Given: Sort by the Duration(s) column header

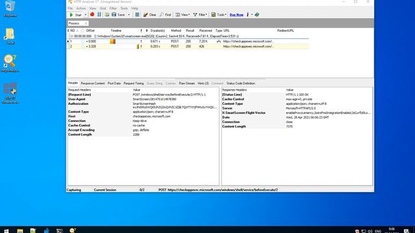Looking at the screenshot, I should pyautogui.click(x=158, y=30).
